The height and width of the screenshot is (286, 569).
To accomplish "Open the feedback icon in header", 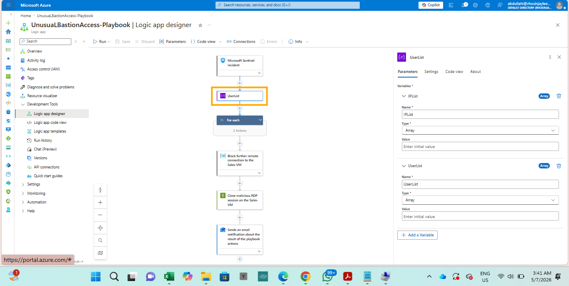I will tap(499, 5).
